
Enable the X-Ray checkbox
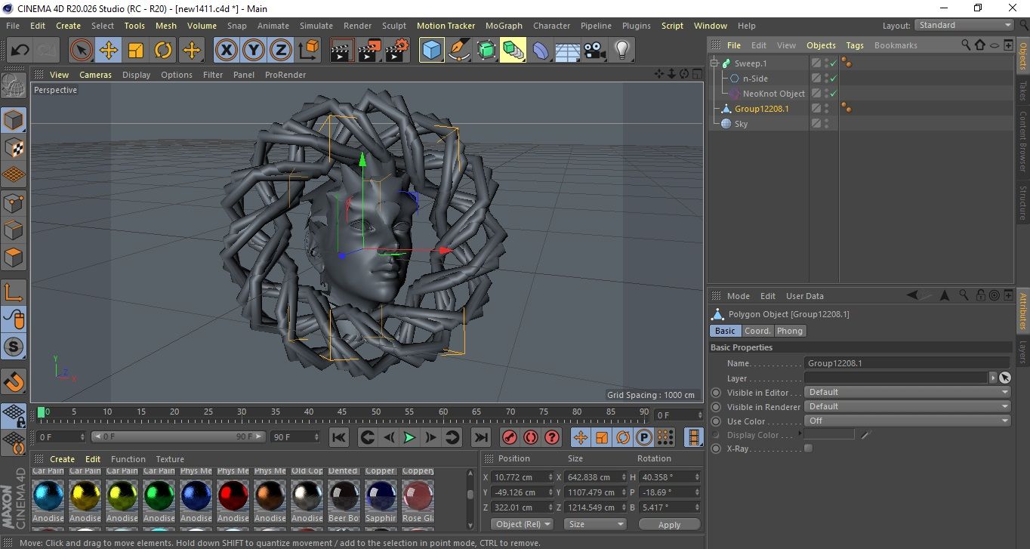(x=809, y=449)
